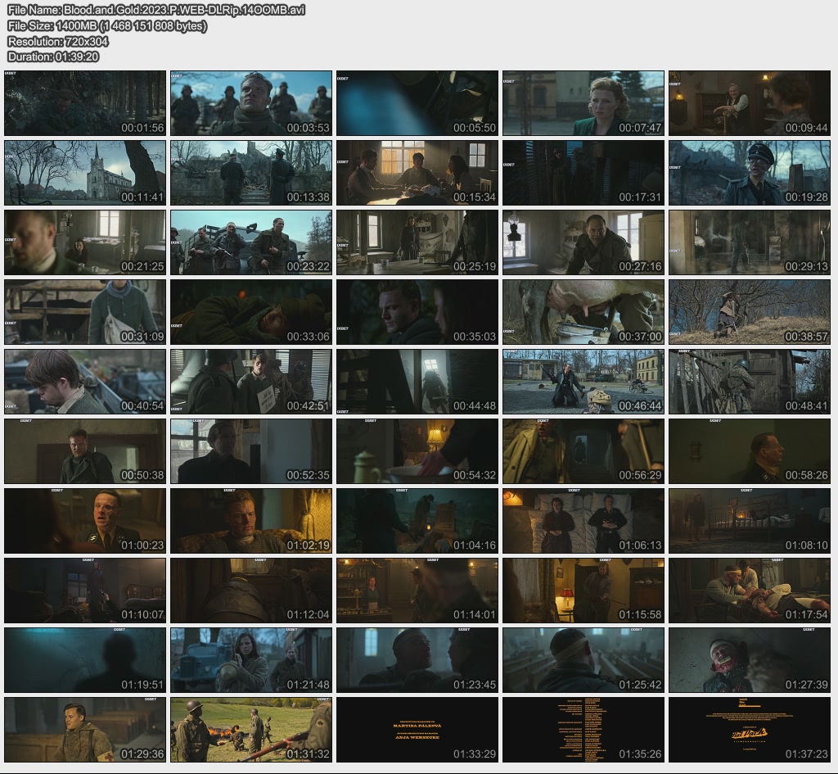Image resolution: width=838 pixels, height=774 pixels.
Task: Select the soldiers frame at 00:03:53
Action: click(251, 103)
